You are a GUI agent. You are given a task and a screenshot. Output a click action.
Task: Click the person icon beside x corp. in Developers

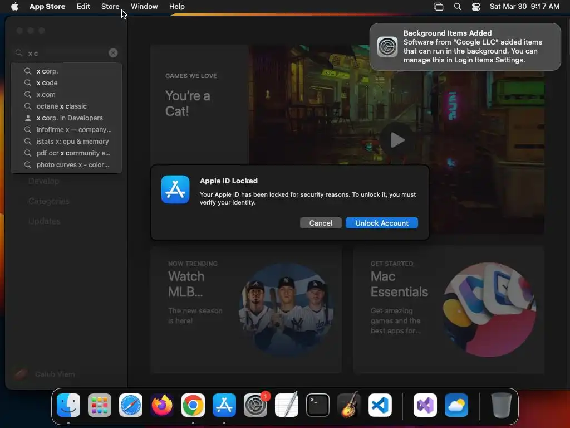pos(28,118)
